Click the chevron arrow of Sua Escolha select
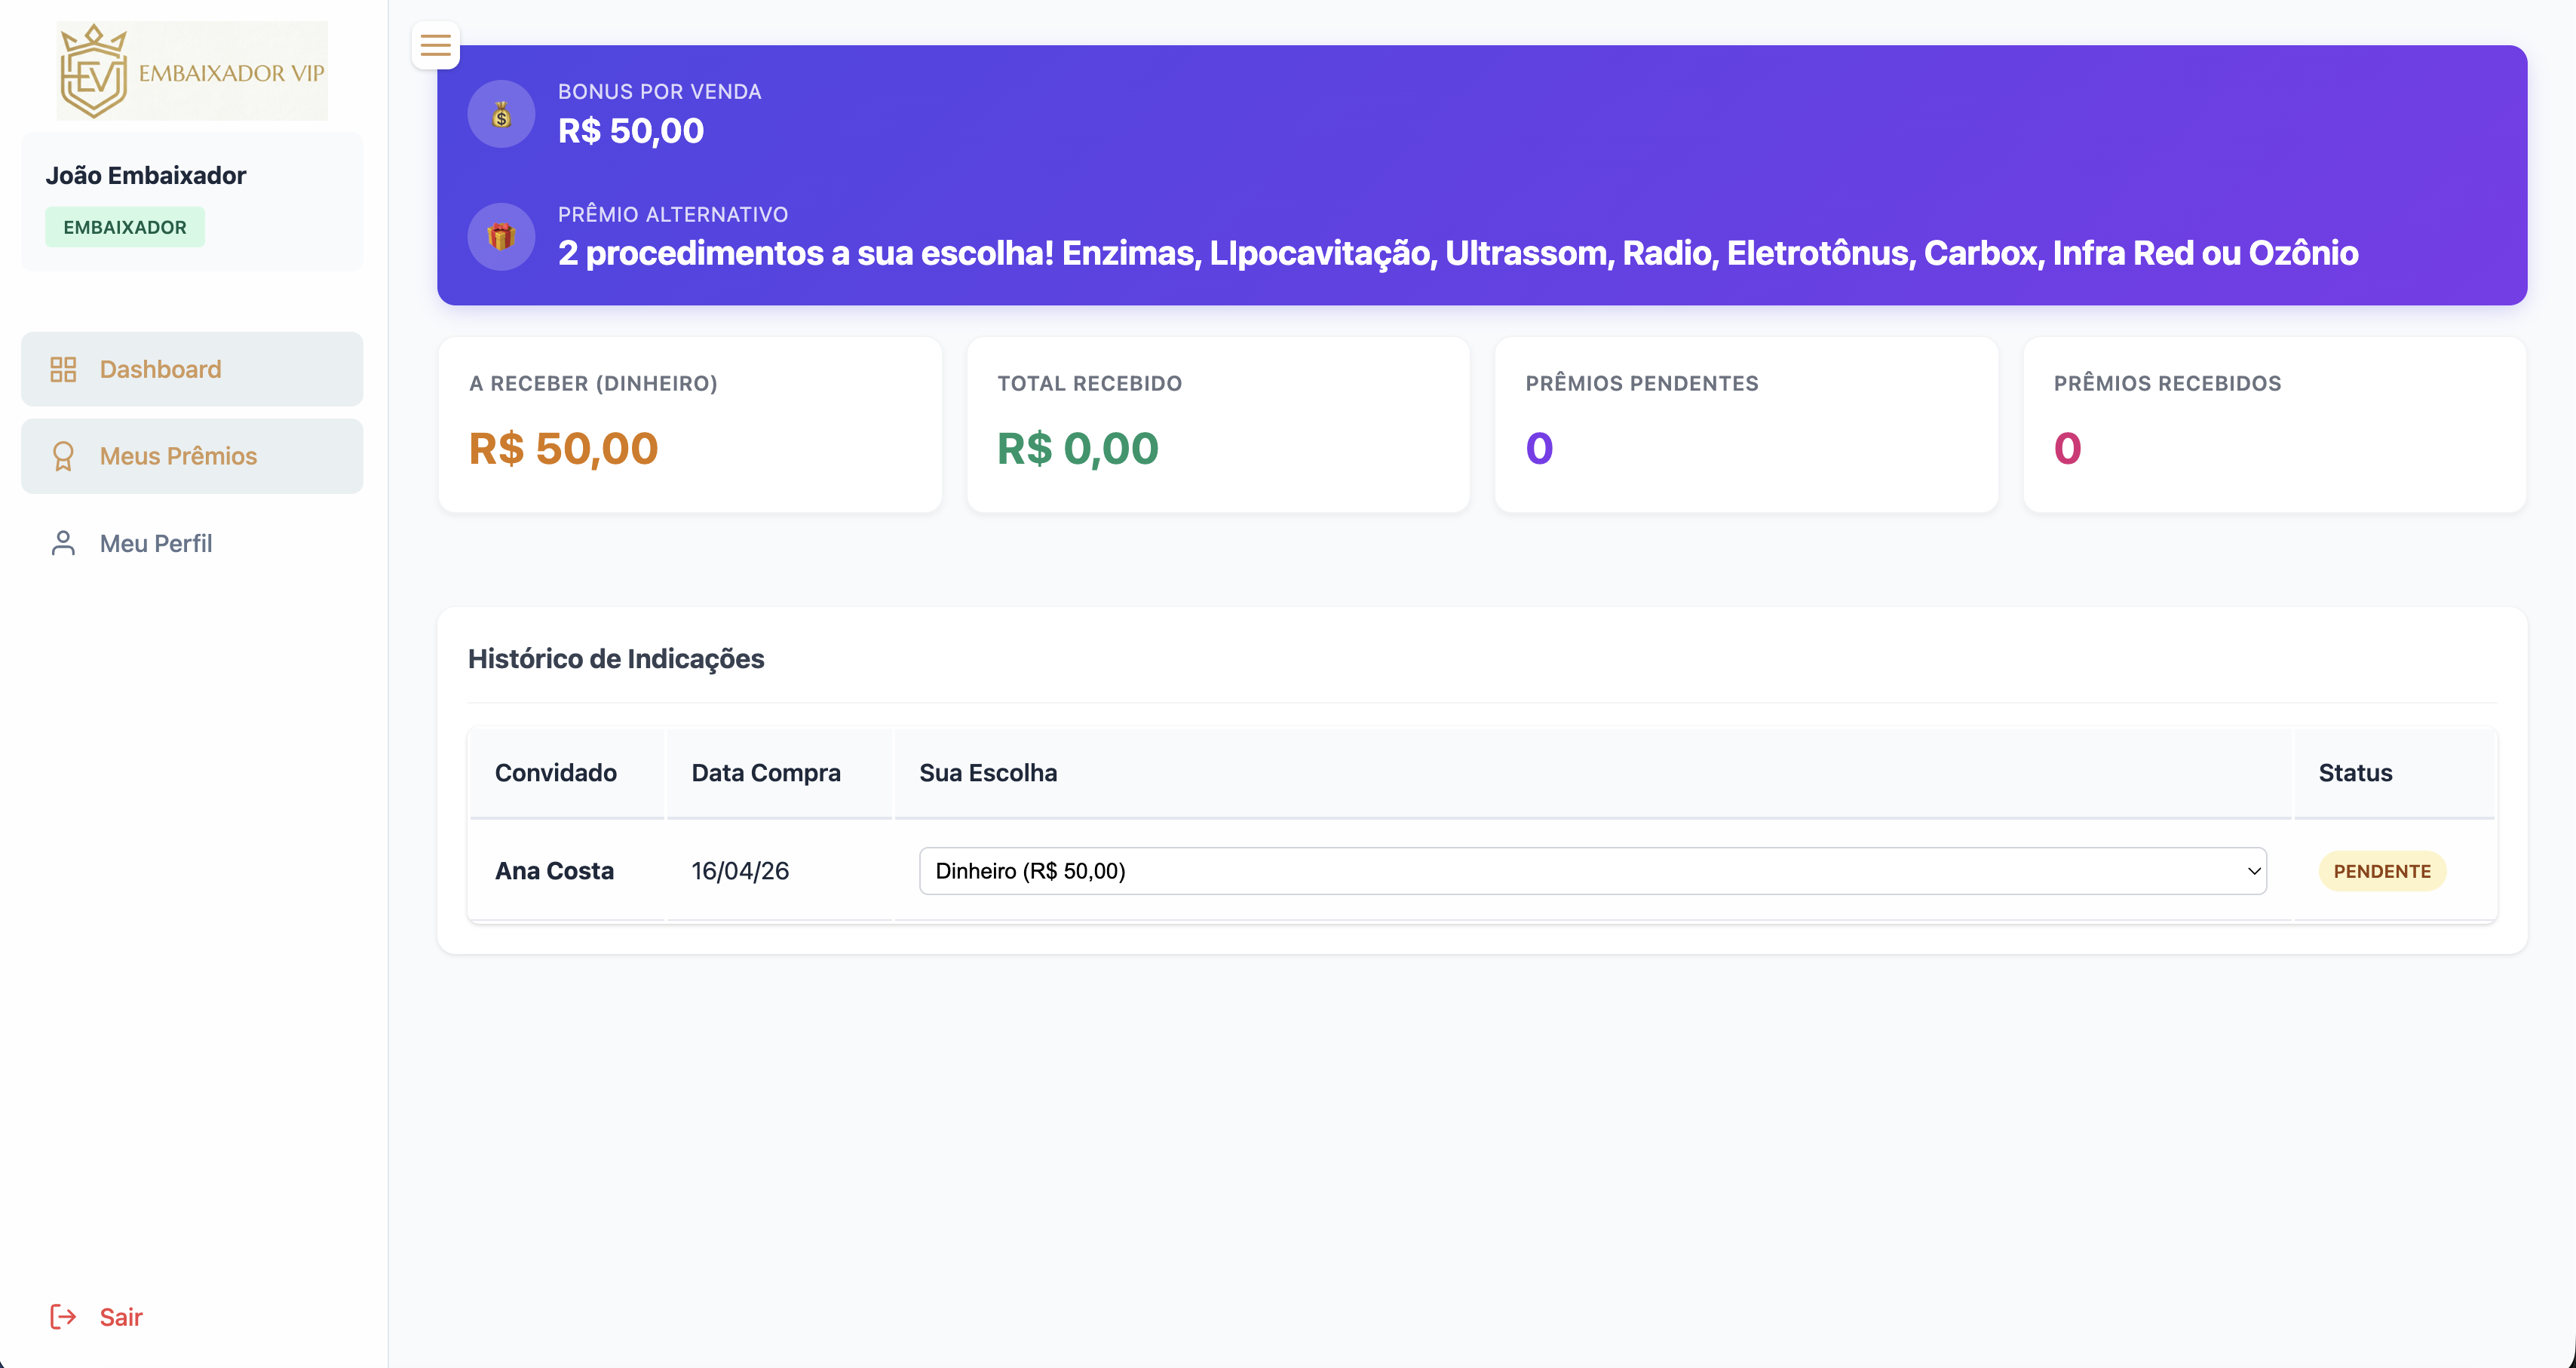The image size is (2576, 1368). click(2253, 871)
